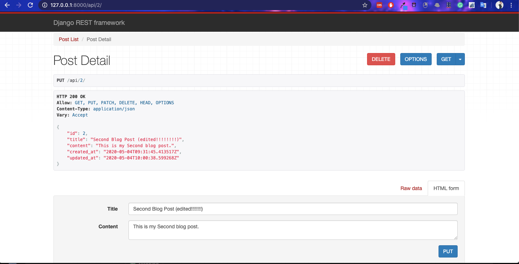Click the Post Detail page heading
The width and height of the screenshot is (519, 264).
click(82, 60)
